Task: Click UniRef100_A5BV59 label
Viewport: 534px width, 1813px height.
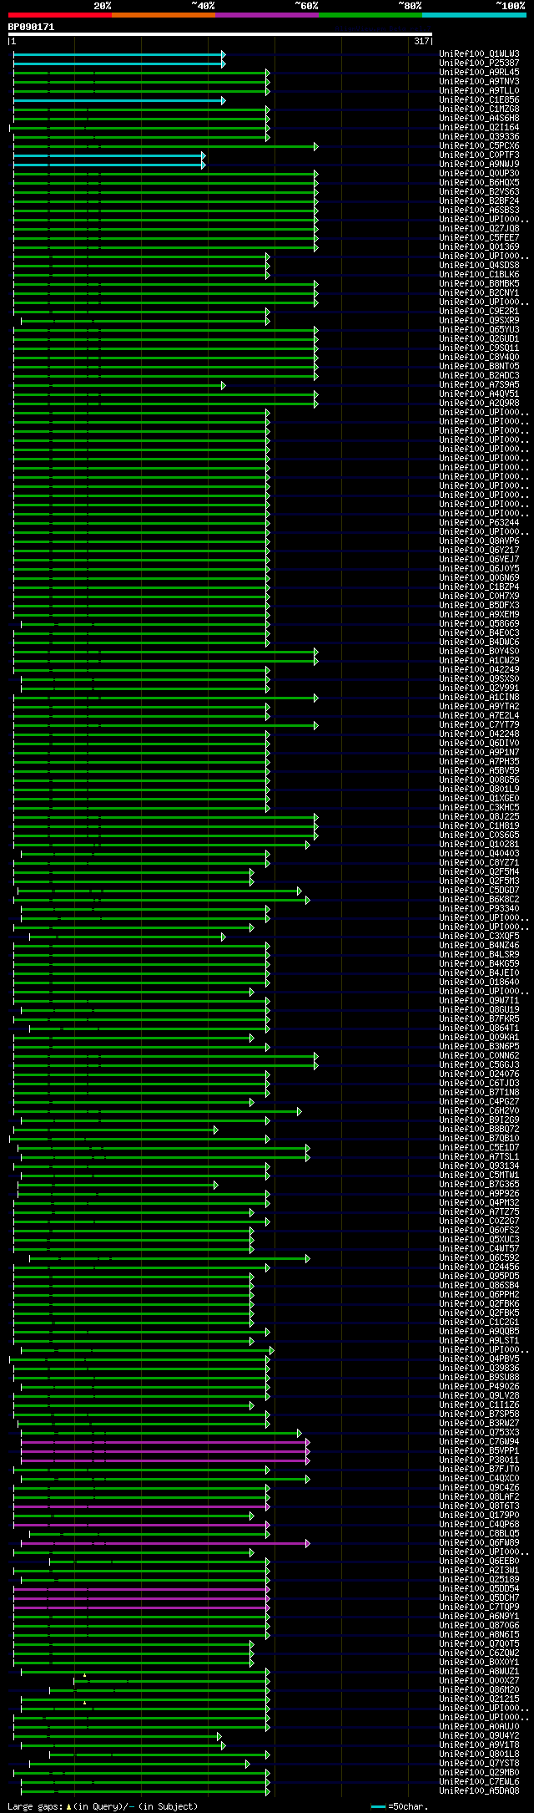Action: pos(479,771)
